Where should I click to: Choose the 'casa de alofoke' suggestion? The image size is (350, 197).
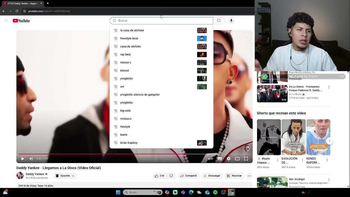(x=161, y=47)
